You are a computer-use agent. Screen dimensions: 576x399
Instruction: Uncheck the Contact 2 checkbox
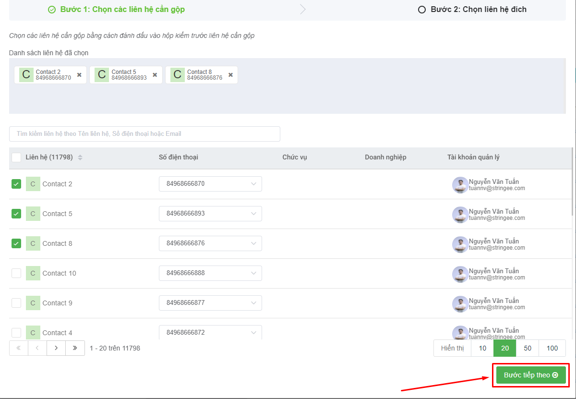[x=16, y=184]
